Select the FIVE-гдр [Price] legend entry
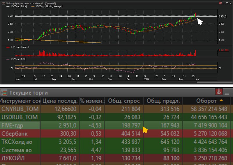 point(17,6)
